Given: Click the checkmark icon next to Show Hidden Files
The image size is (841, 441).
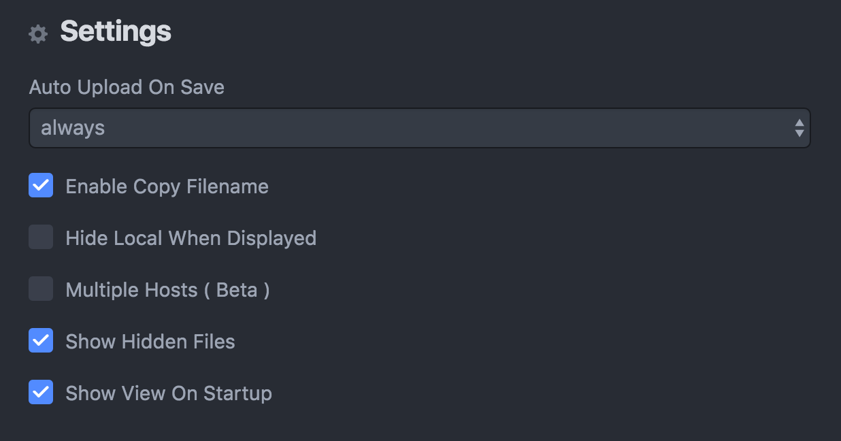Looking at the screenshot, I should click(x=41, y=340).
